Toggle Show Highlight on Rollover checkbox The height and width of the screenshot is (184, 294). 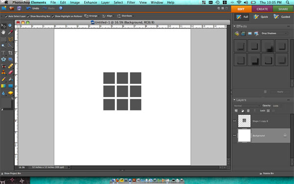[53, 16]
